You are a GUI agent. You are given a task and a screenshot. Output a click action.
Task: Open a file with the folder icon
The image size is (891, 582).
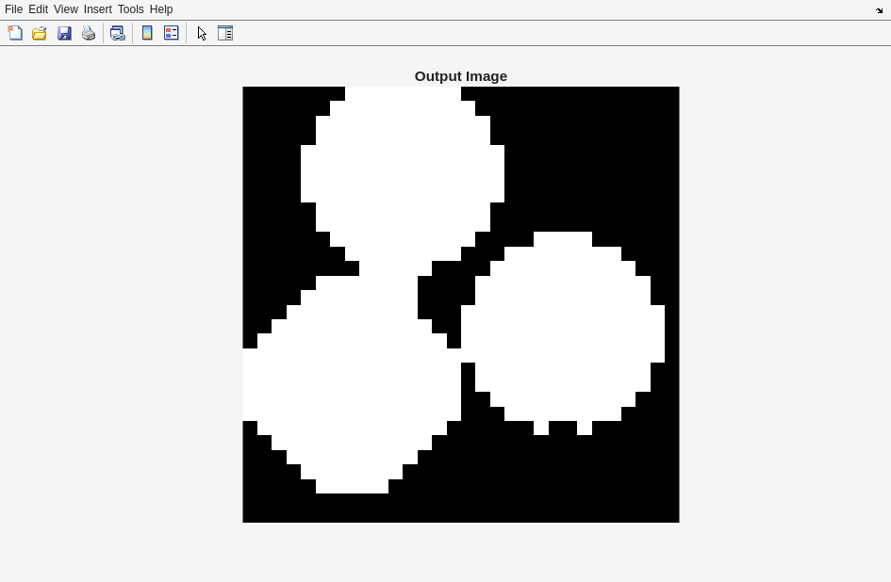pyautogui.click(x=40, y=33)
